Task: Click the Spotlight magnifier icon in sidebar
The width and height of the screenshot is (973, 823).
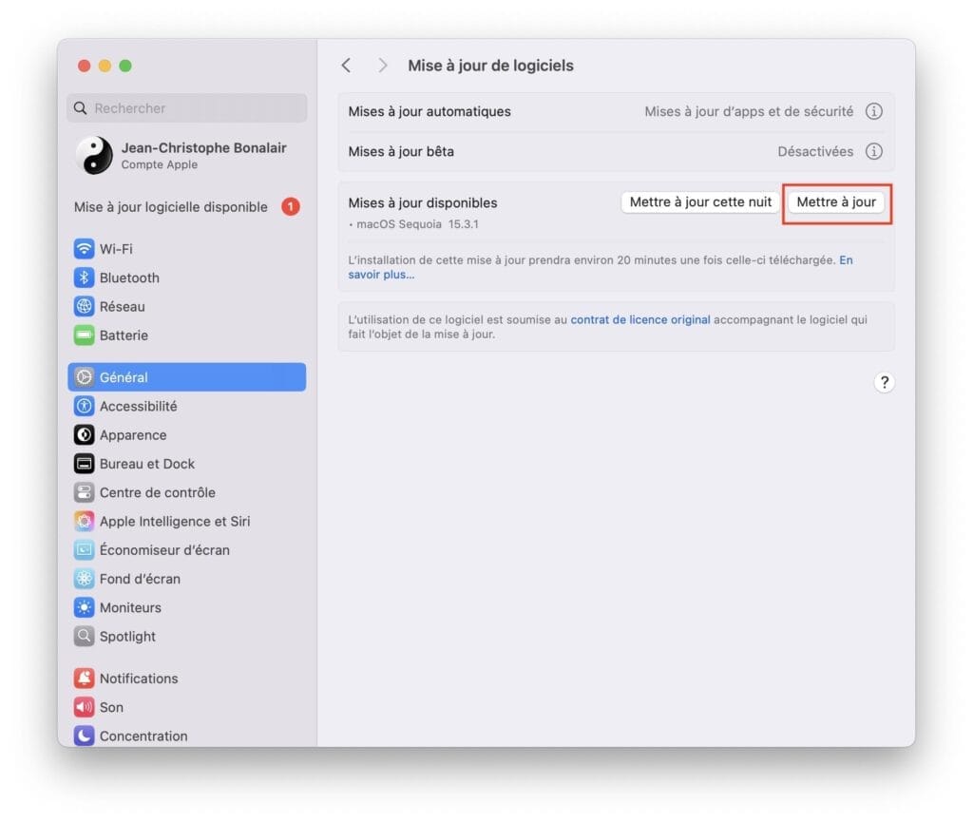Action: [x=85, y=636]
